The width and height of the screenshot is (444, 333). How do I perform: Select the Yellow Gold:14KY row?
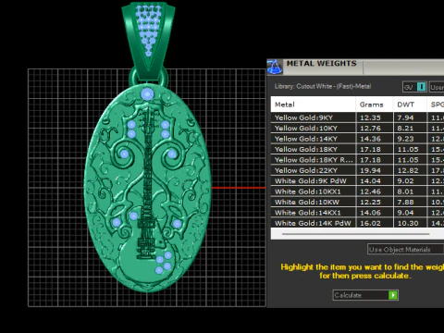(x=357, y=139)
